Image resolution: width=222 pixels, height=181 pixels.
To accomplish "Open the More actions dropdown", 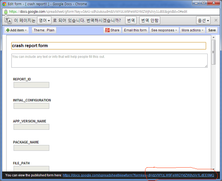I will [192, 30].
